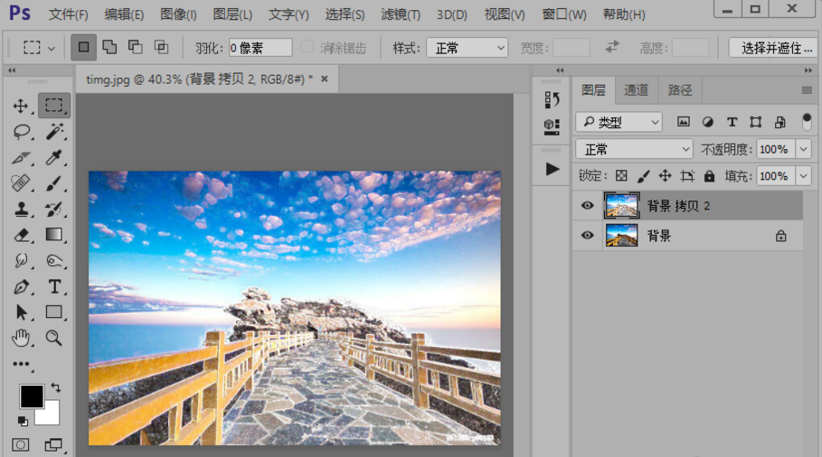
Task: Select the Brush tool
Action: [x=53, y=182]
